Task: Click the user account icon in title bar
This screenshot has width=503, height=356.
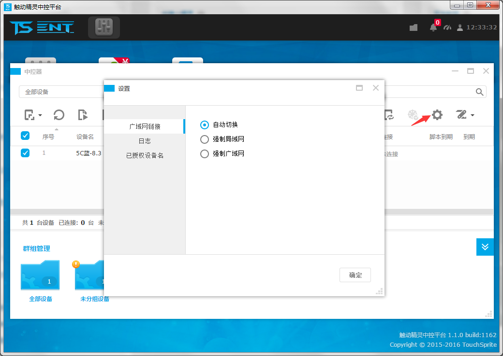Action: point(459,27)
